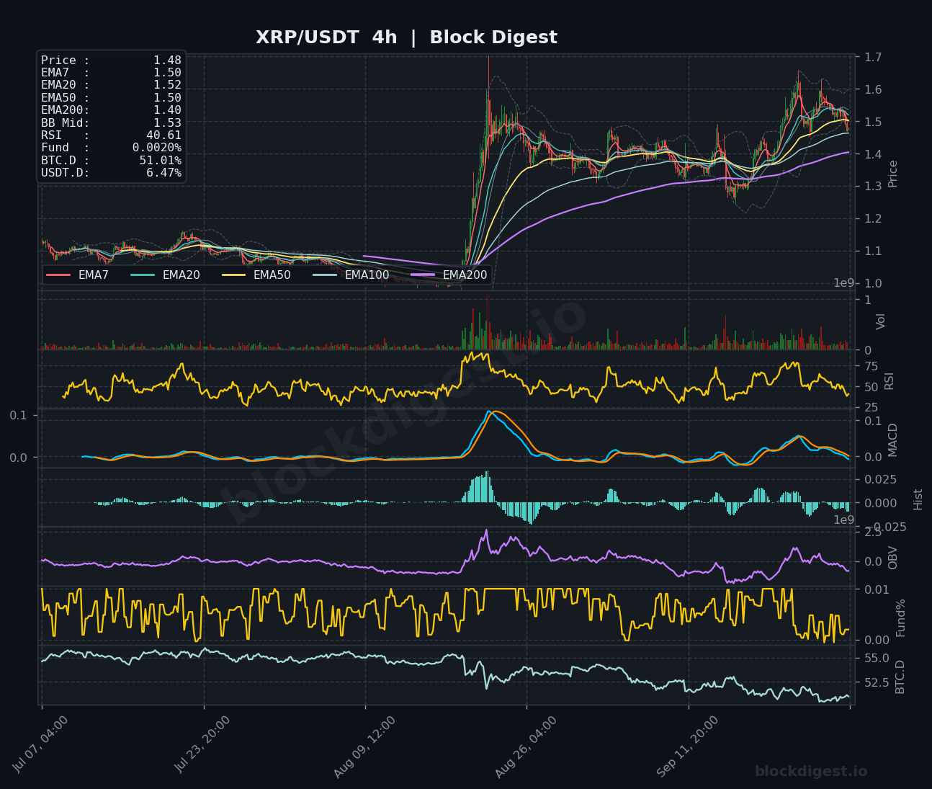
Task: Click the Hist axis label
Action: pos(918,499)
